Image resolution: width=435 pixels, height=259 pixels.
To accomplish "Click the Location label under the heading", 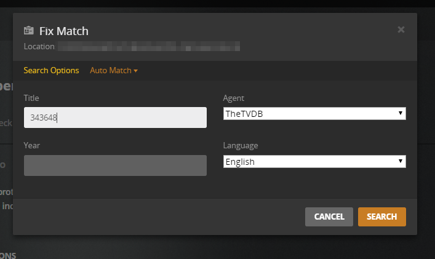I will (x=39, y=46).
